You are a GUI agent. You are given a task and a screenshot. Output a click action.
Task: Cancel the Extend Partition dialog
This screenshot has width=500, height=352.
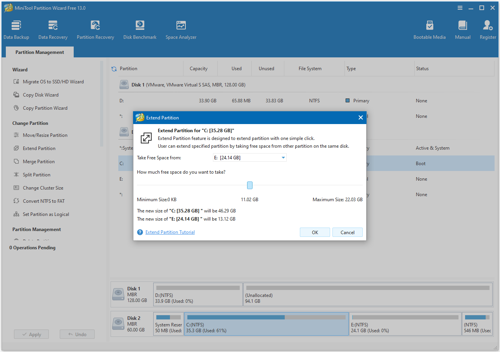coord(347,232)
